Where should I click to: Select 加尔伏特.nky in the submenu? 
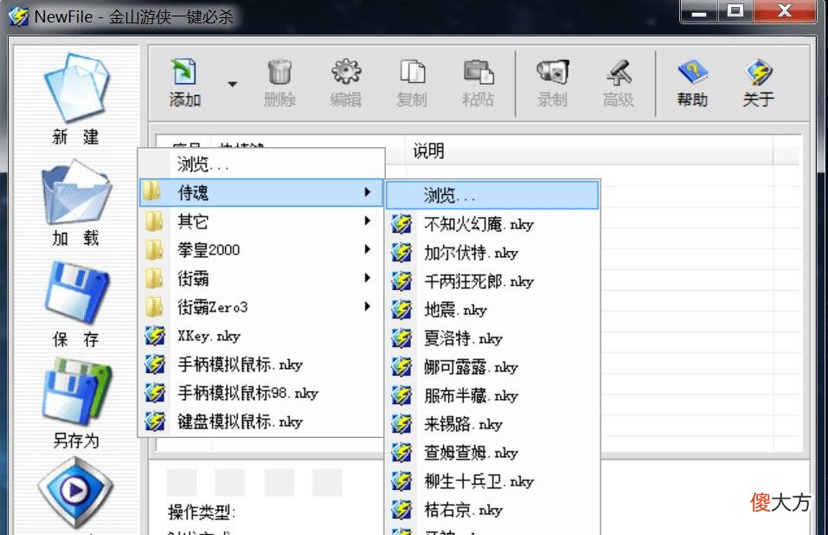(492, 253)
